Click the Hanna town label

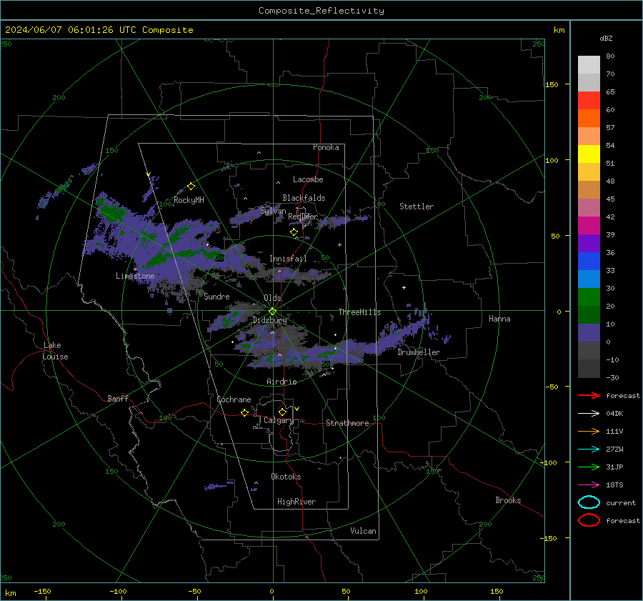[499, 319]
